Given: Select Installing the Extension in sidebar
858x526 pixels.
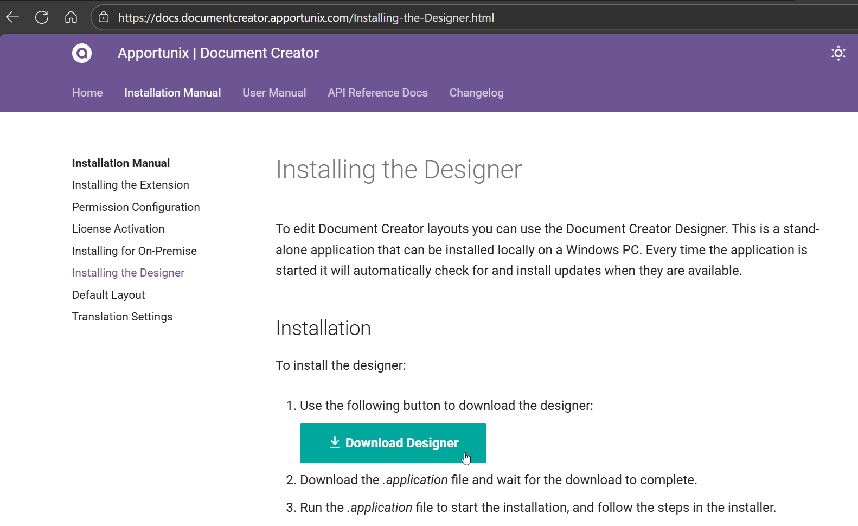Looking at the screenshot, I should (x=131, y=185).
